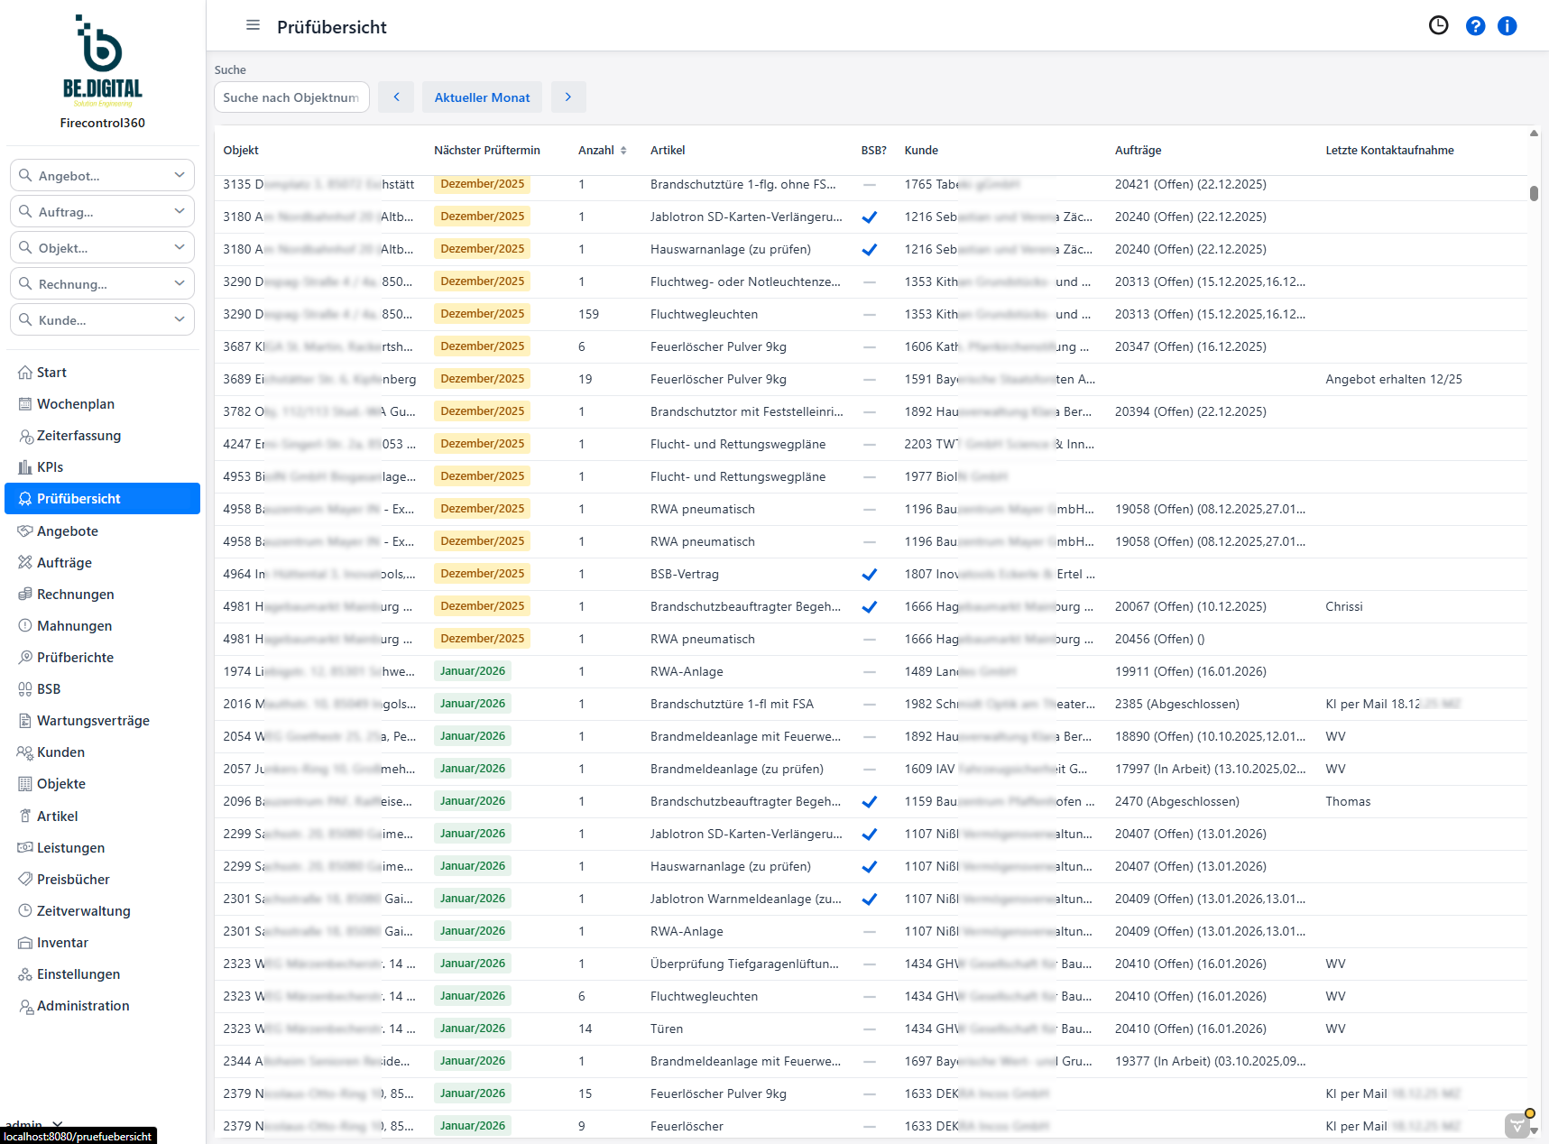Click the hamburger menu icon

point(253,25)
